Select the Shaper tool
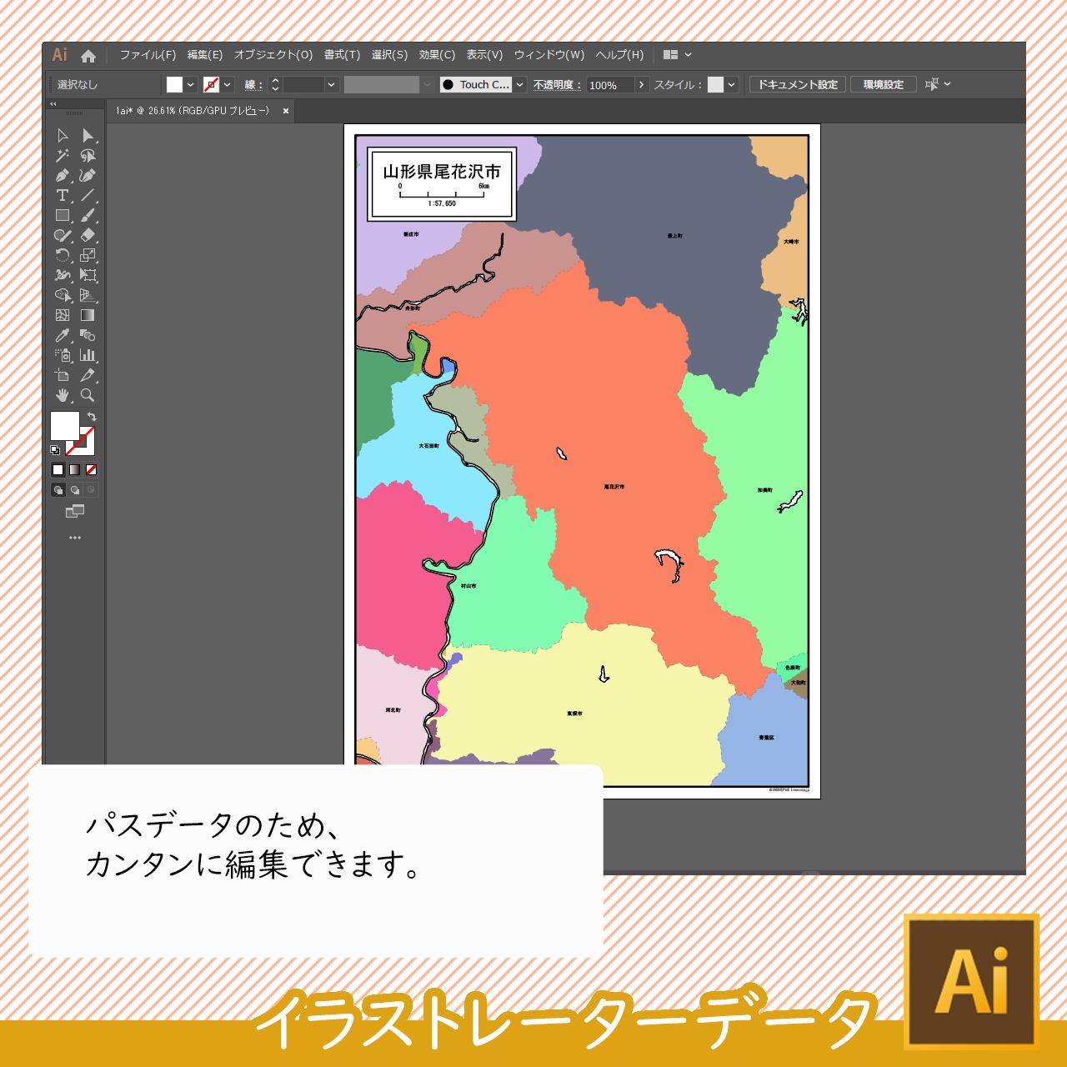Viewport: 1067px width, 1067px height. pyautogui.click(x=63, y=236)
